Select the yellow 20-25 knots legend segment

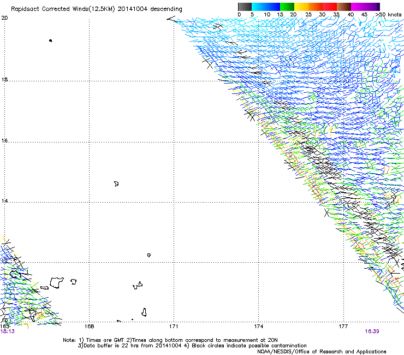pyautogui.click(x=301, y=7)
